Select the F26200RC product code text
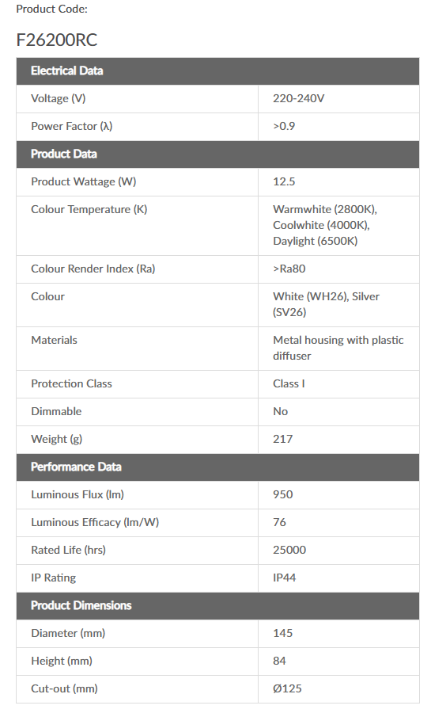 [x=57, y=40]
